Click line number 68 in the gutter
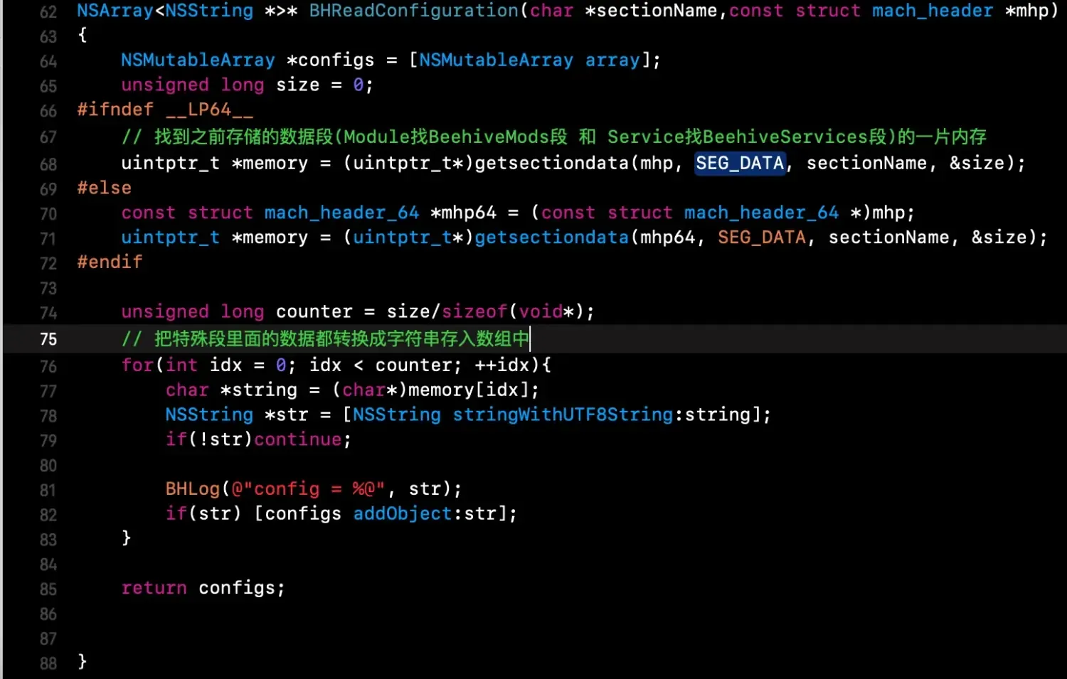 tap(48, 164)
